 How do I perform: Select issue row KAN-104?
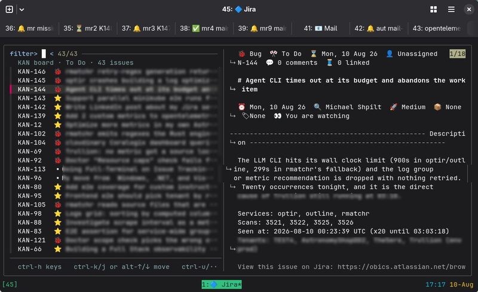pos(115,143)
